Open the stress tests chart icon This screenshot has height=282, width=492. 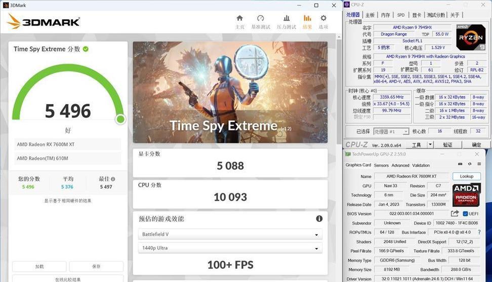coord(286,18)
